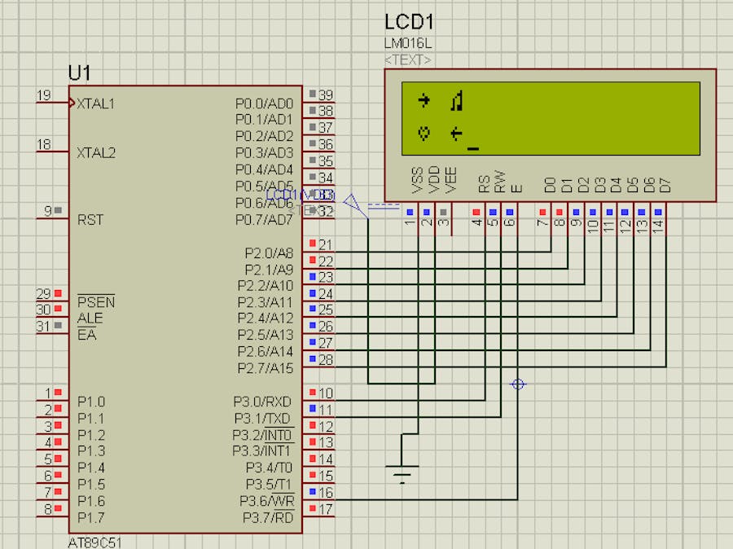Click the LCD1(VDD) probe label
This screenshot has width=733, height=549.
pyautogui.click(x=300, y=195)
